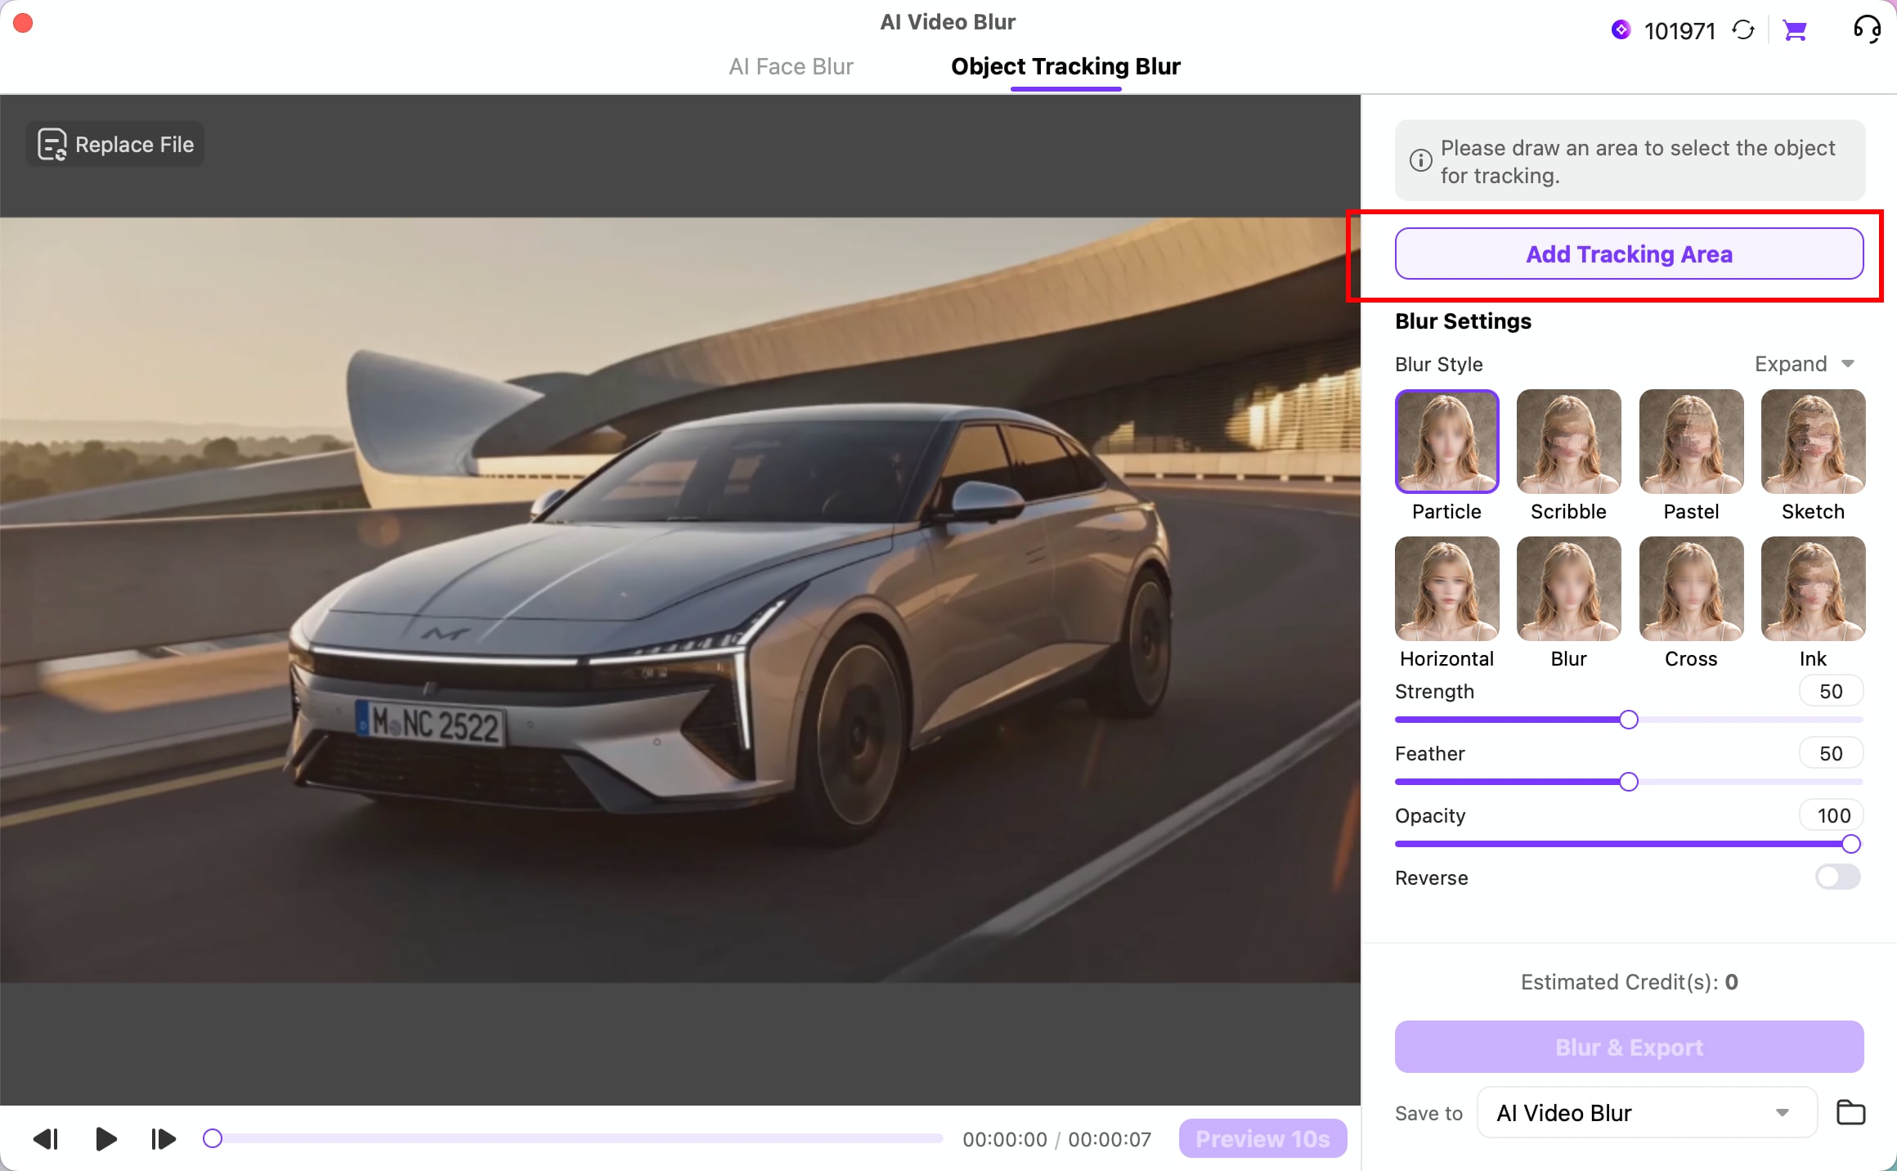
Task: Open the Save to dropdown
Action: pyautogui.click(x=1647, y=1112)
